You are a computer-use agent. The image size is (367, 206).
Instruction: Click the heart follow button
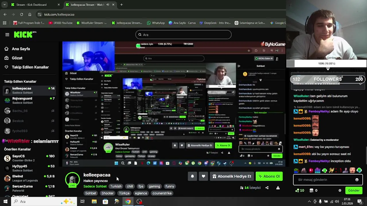click(x=203, y=176)
